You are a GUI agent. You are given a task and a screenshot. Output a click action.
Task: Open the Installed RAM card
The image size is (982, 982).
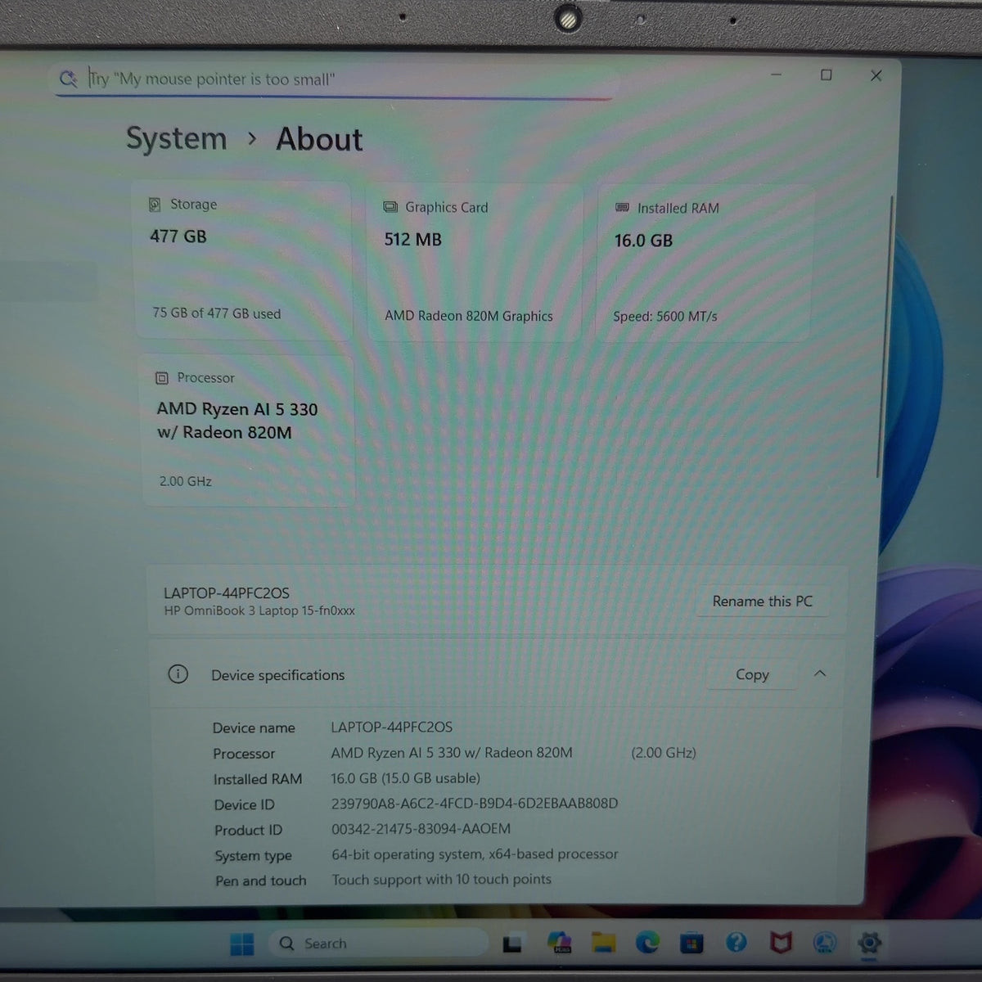coord(704,264)
